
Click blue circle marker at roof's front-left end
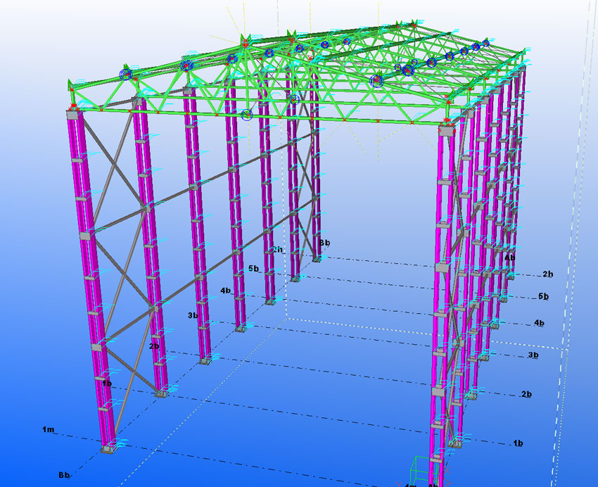(x=126, y=74)
